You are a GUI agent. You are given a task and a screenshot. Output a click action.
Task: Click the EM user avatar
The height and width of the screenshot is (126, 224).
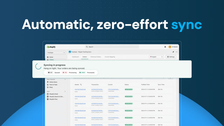pos(170,47)
